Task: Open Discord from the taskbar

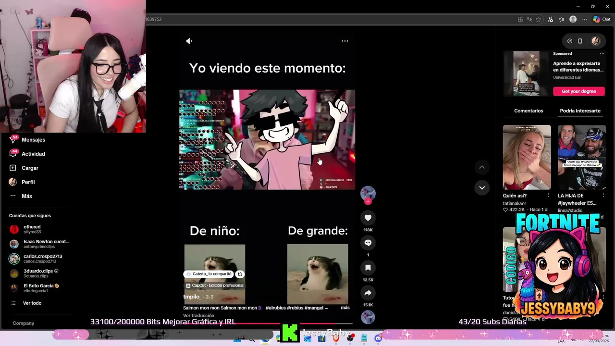Action: pyautogui.click(x=378, y=339)
